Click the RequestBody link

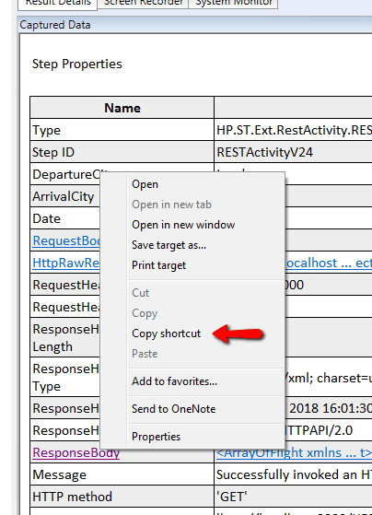click(66, 240)
